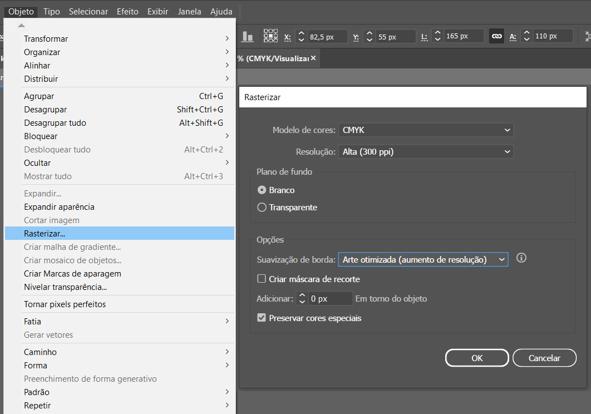The image size is (591, 414).
Task: Click the width (L) value field
Action: pyautogui.click(x=463, y=37)
